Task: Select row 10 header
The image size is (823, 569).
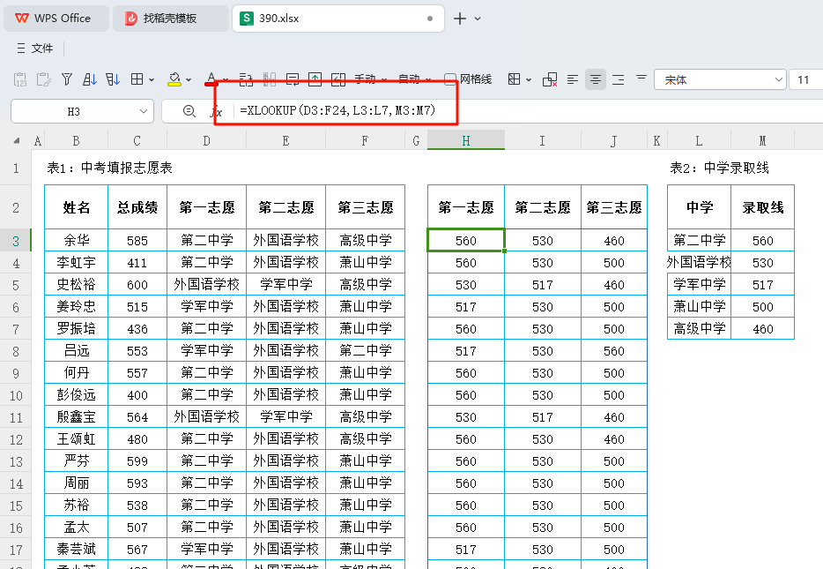Action: (16, 395)
